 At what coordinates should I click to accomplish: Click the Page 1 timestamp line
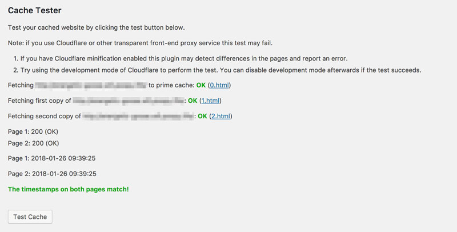(52, 158)
